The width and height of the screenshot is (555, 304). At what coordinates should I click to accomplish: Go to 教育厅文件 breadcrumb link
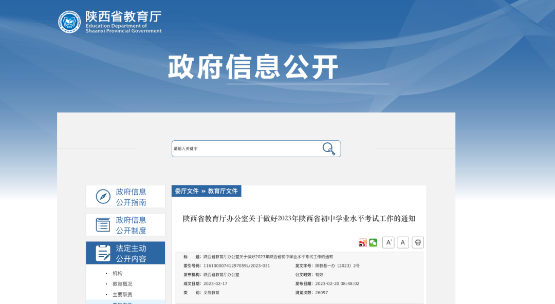[223, 191]
